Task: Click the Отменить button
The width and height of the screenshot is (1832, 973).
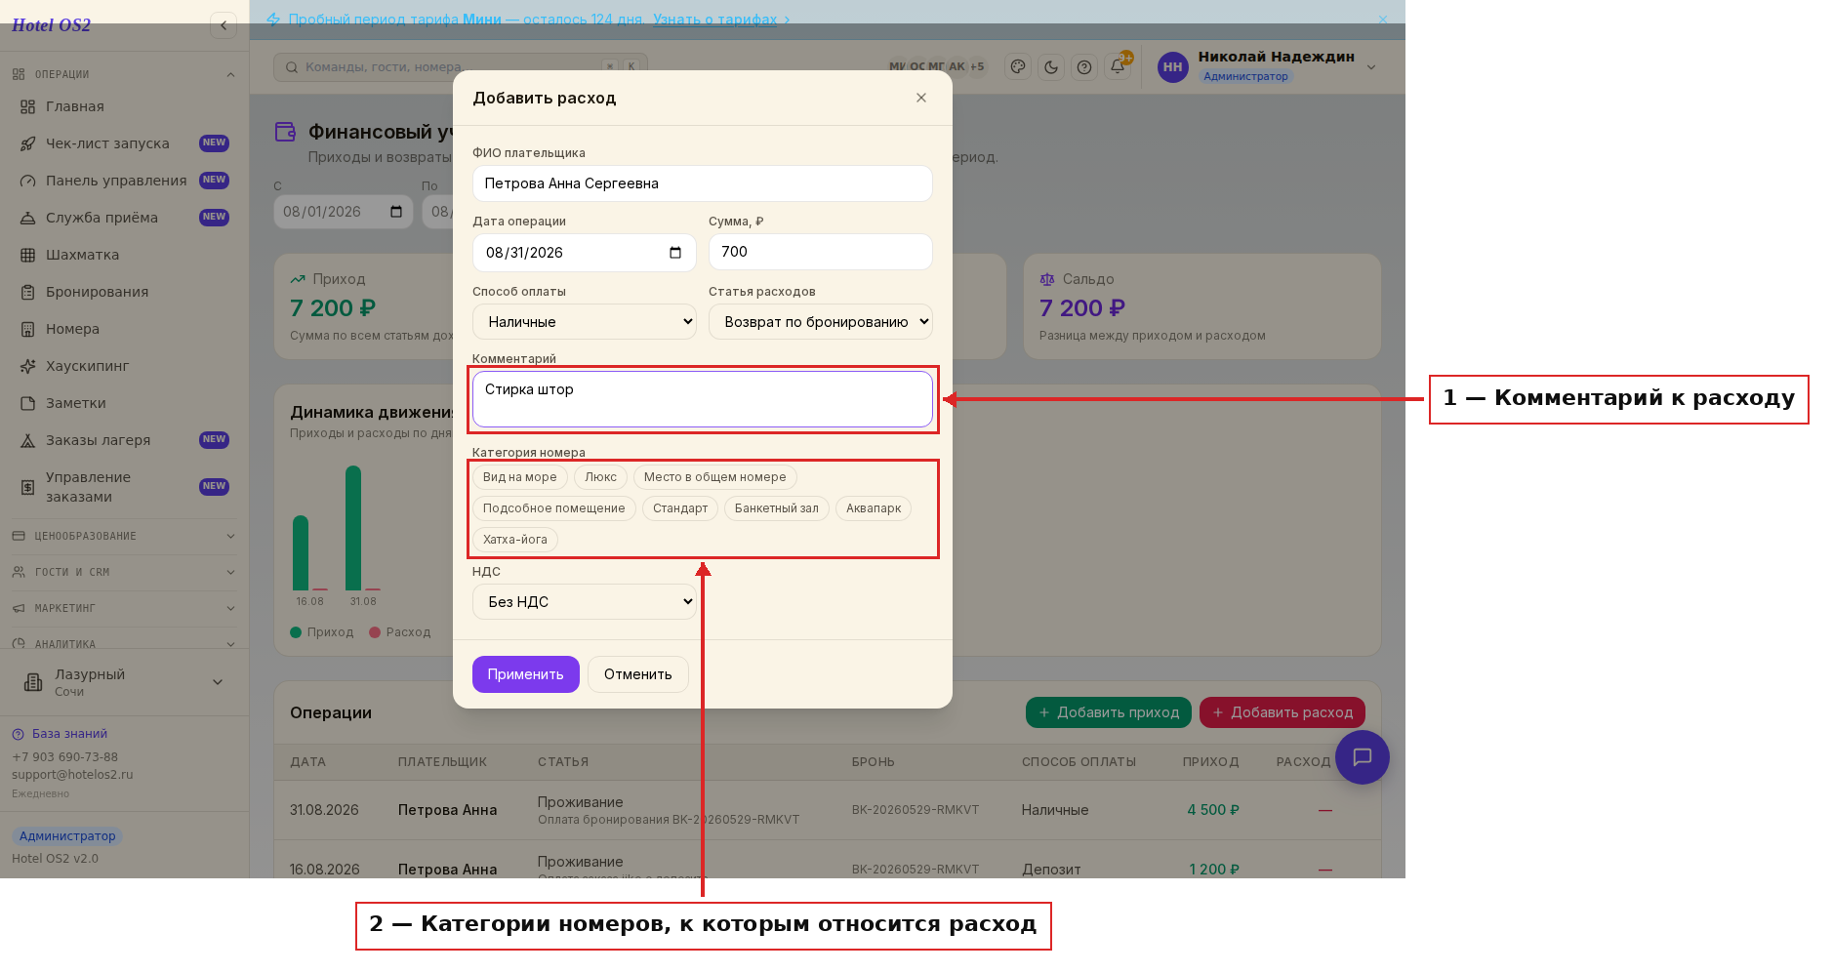Action: point(638,674)
